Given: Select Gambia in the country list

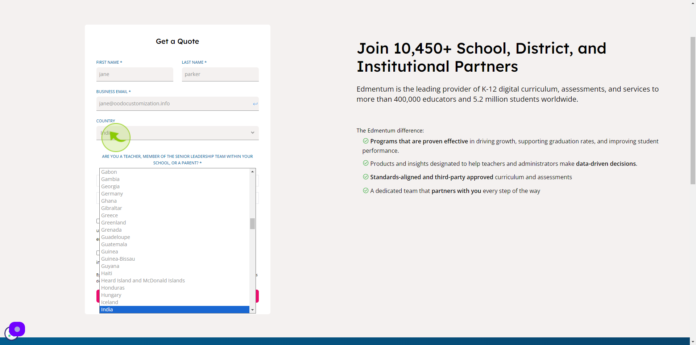Looking at the screenshot, I should coord(174,179).
